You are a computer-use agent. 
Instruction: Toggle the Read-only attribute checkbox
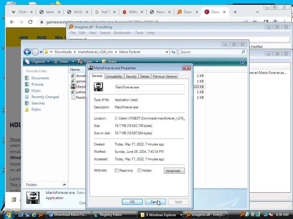(x=117, y=171)
